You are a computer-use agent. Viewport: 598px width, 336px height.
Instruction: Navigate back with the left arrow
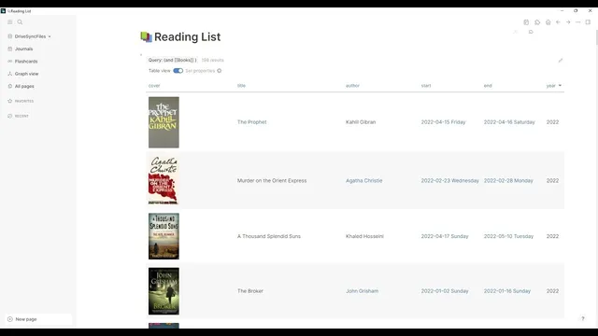pyautogui.click(x=559, y=22)
